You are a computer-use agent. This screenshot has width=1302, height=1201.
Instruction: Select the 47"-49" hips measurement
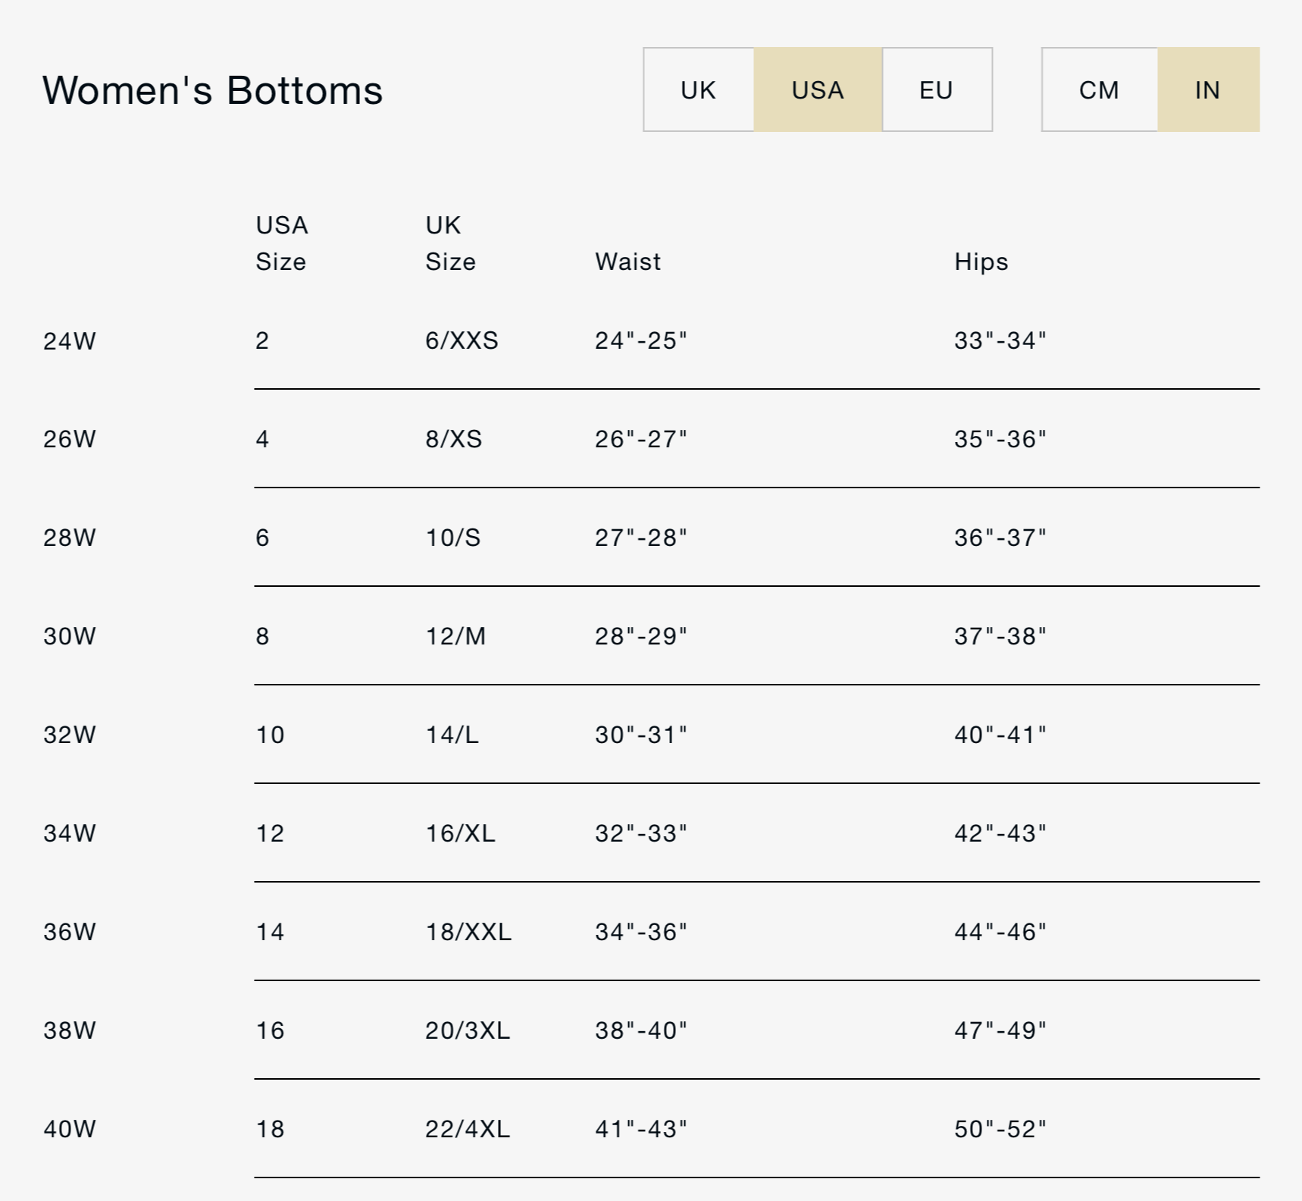(1000, 1030)
